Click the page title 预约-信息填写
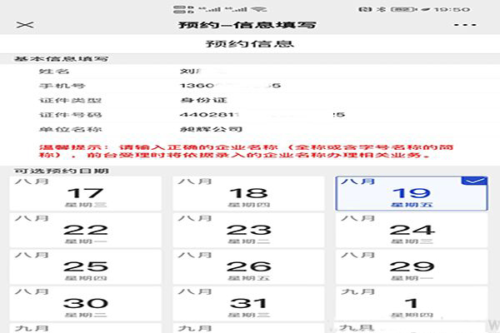Image resolution: width=500 pixels, height=333 pixels. (247, 25)
